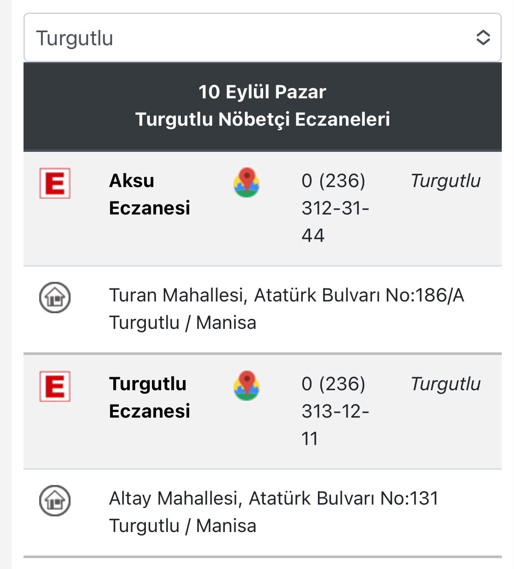Click the Turgutlu / Manisa text under the Altay address
514x569 pixels.
[x=183, y=526]
